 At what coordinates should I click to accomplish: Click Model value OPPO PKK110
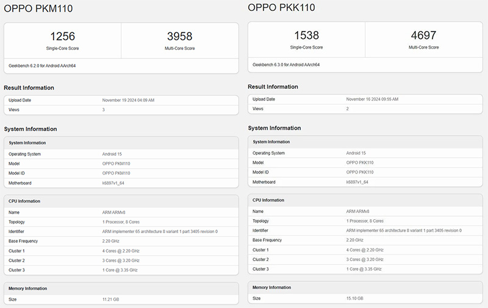click(360, 163)
